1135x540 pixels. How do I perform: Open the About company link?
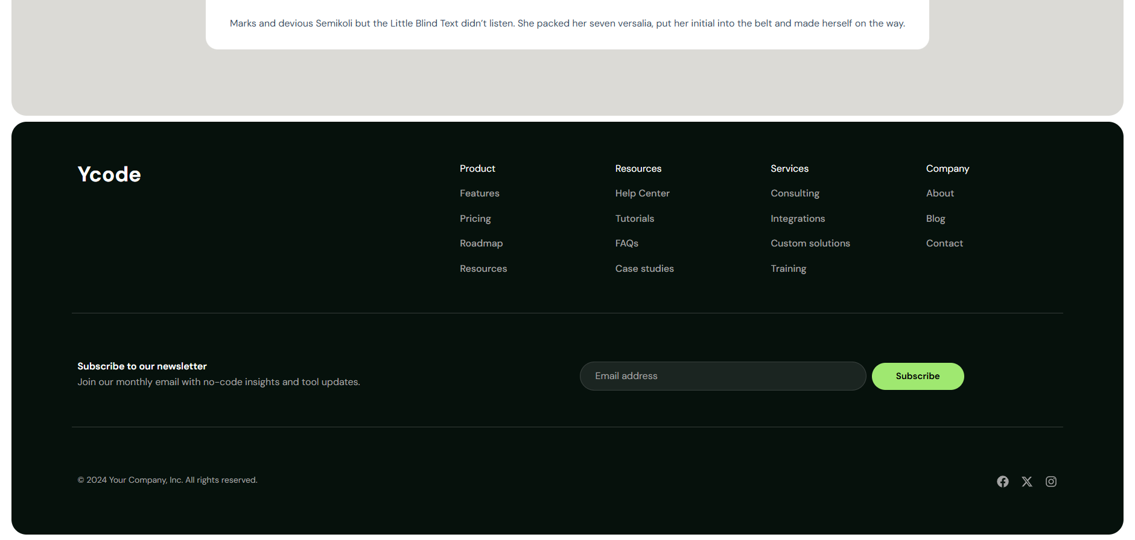pos(939,193)
